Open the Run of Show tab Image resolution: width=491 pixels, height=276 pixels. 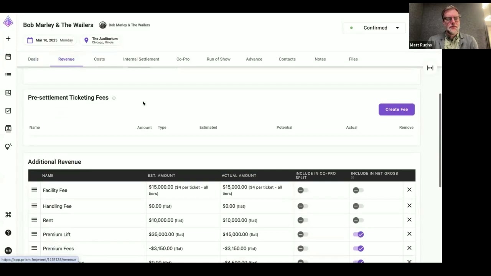(x=219, y=59)
